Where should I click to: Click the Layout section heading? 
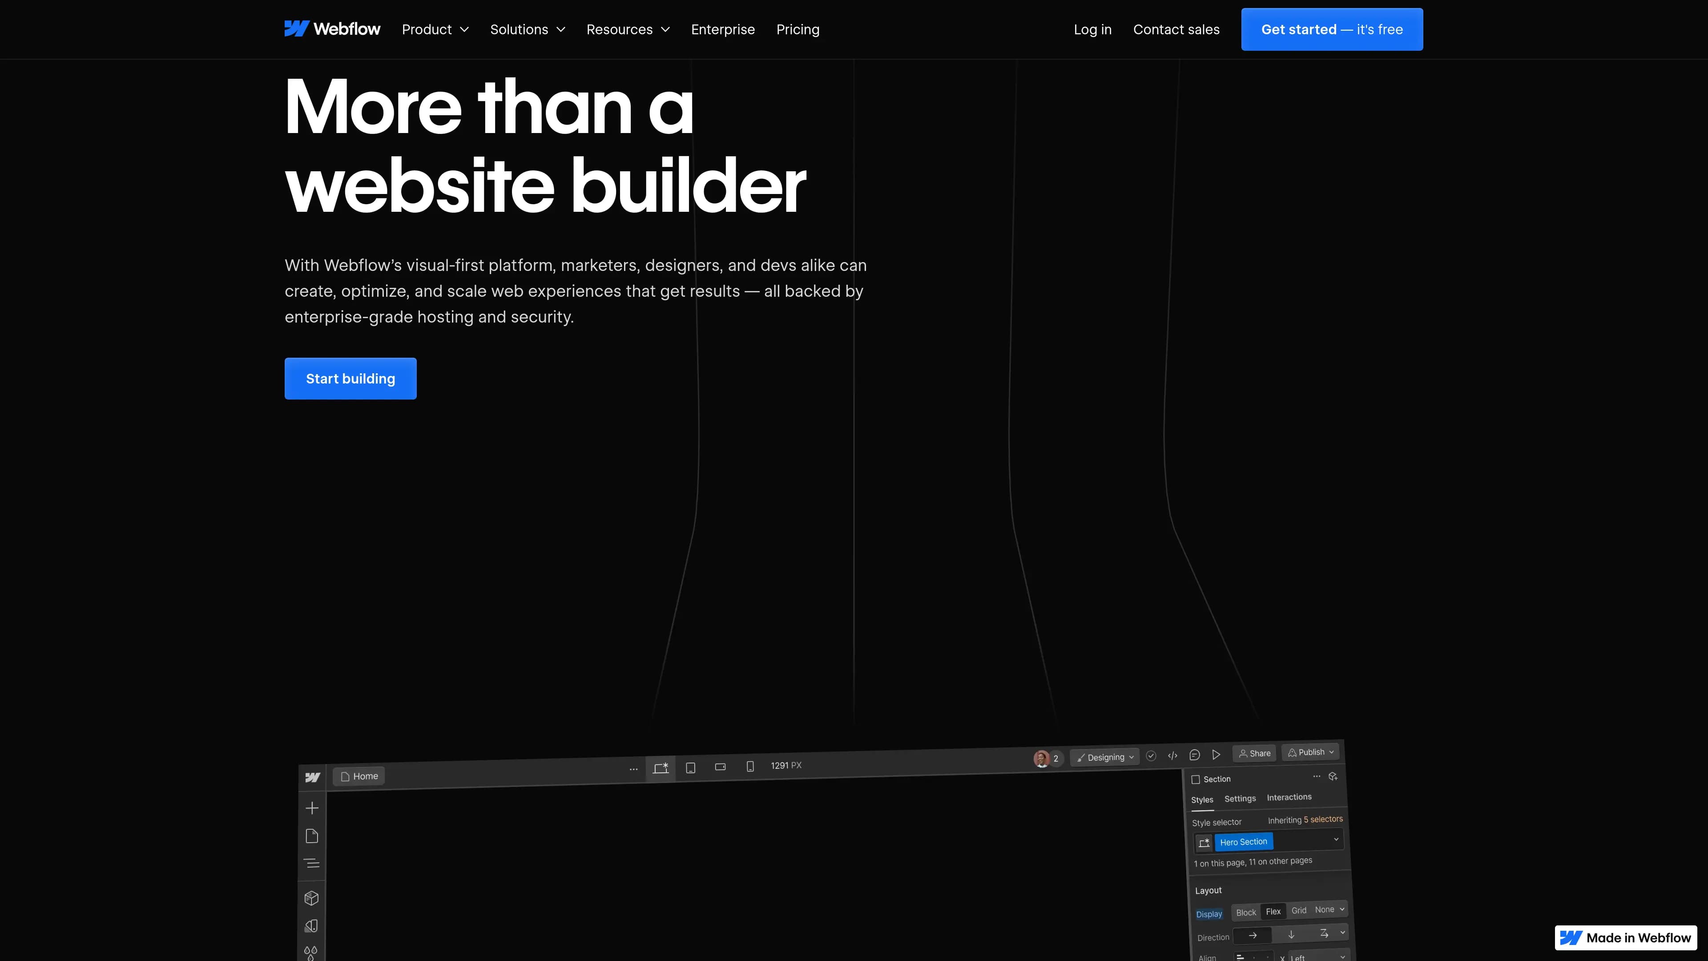click(x=1208, y=890)
